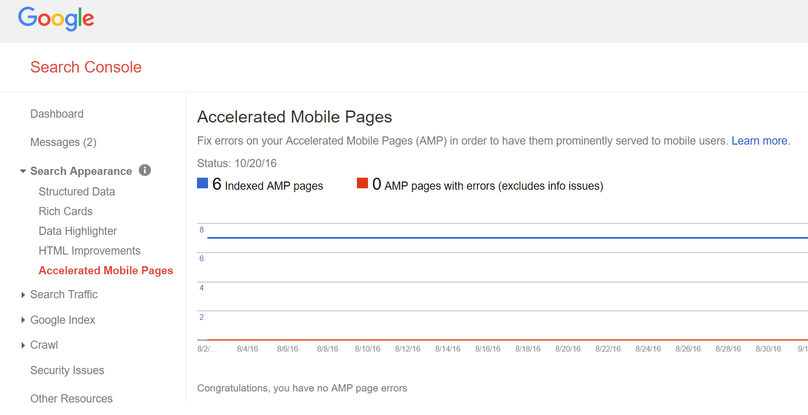Screen dimensions: 808x415
Task: Go to Rich Cards
Action: (x=66, y=211)
